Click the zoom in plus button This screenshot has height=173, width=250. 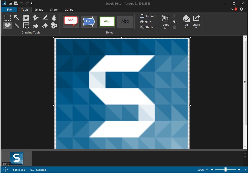[239, 169]
